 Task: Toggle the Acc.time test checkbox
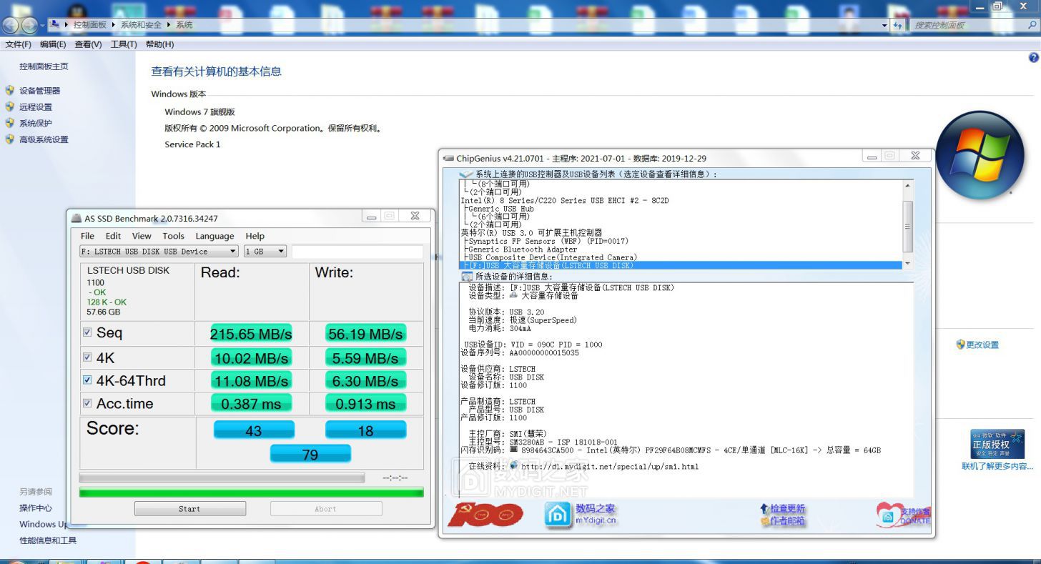(x=87, y=403)
